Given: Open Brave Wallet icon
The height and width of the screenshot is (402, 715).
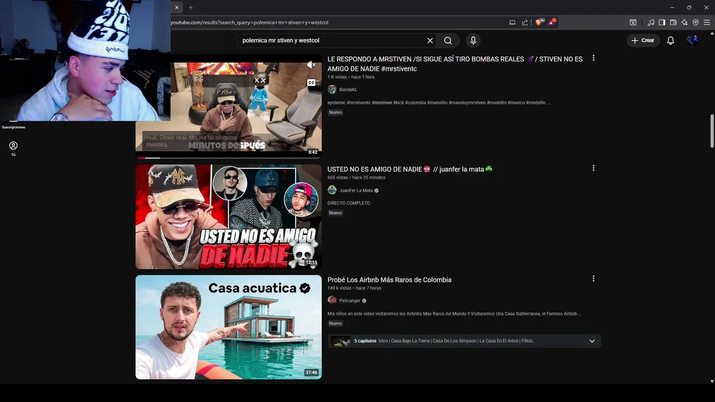Looking at the screenshot, I should tap(673, 22).
